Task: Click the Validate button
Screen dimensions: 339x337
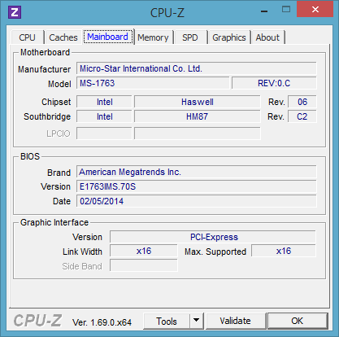Action: (x=235, y=321)
